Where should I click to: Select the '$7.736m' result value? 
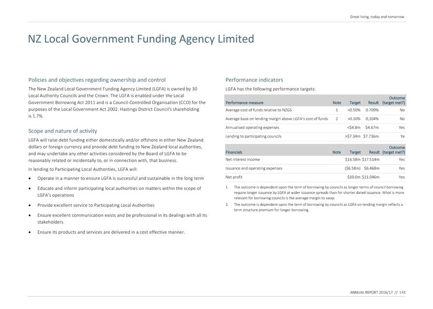(371, 137)
